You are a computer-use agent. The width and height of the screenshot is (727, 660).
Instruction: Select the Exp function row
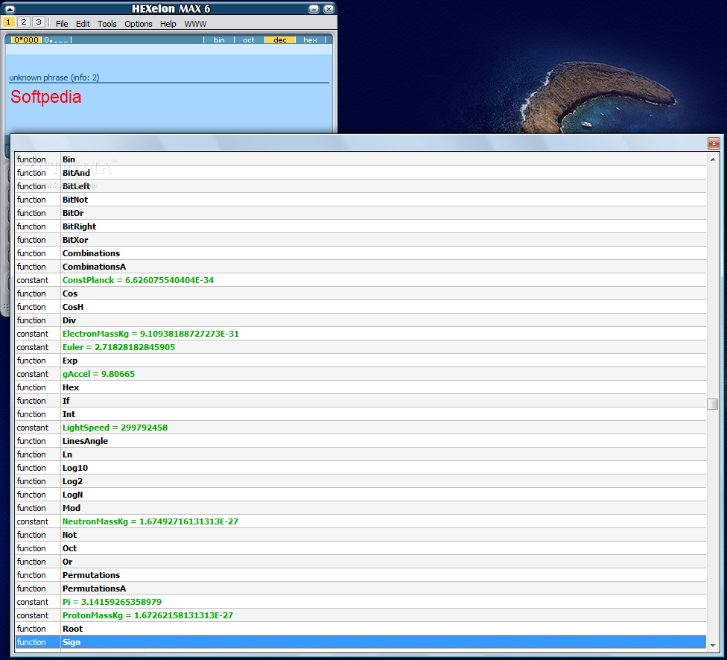(x=361, y=361)
